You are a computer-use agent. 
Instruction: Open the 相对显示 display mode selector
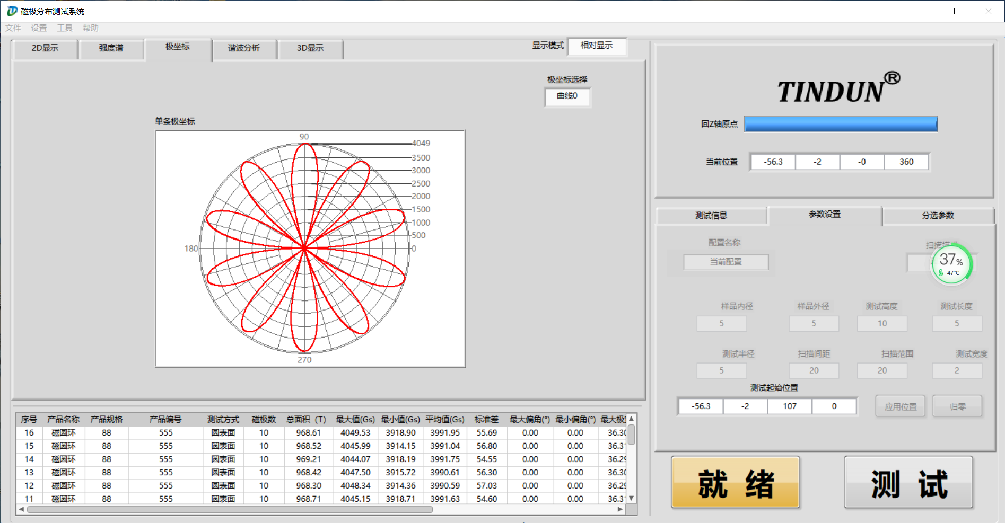[597, 46]
